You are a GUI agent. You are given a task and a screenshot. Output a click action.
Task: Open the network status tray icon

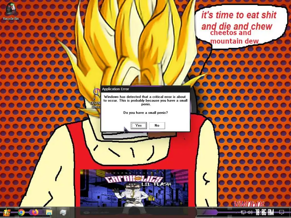pyautogui.click(x=243, y=212)
